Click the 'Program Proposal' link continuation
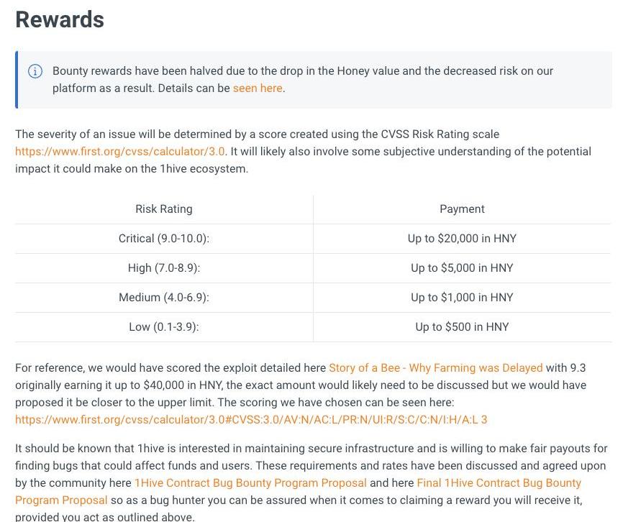Screen dimensions: 623x522 pyautogui.click(x=61, y=500)
